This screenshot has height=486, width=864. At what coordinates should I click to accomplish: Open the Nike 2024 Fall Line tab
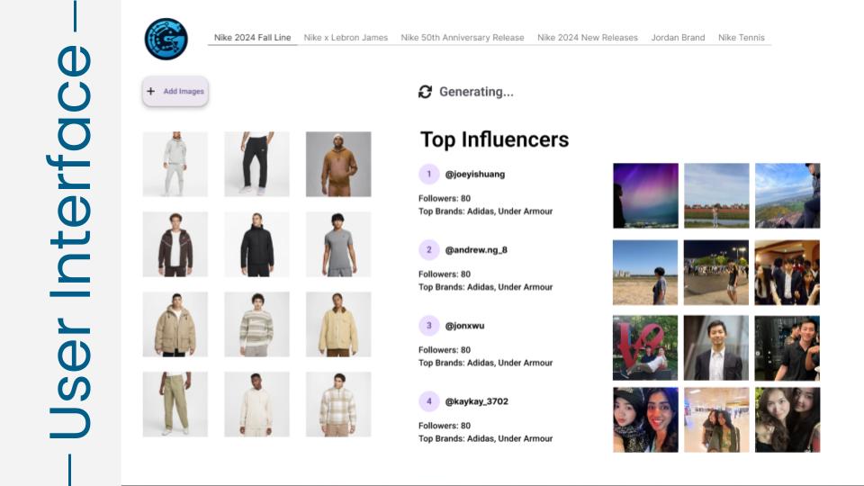[x=252, y=38]
